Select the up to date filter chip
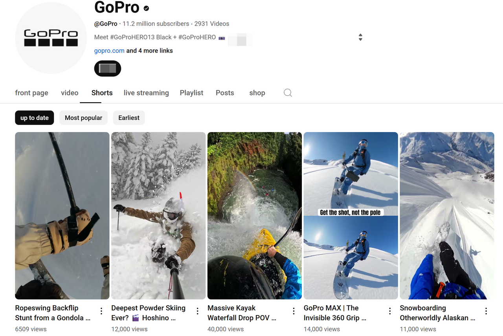The image size is (503, 336). 34,118
